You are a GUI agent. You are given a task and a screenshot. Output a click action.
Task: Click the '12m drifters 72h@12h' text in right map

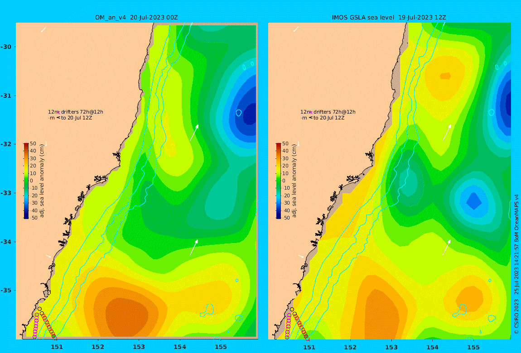(328, 112)
